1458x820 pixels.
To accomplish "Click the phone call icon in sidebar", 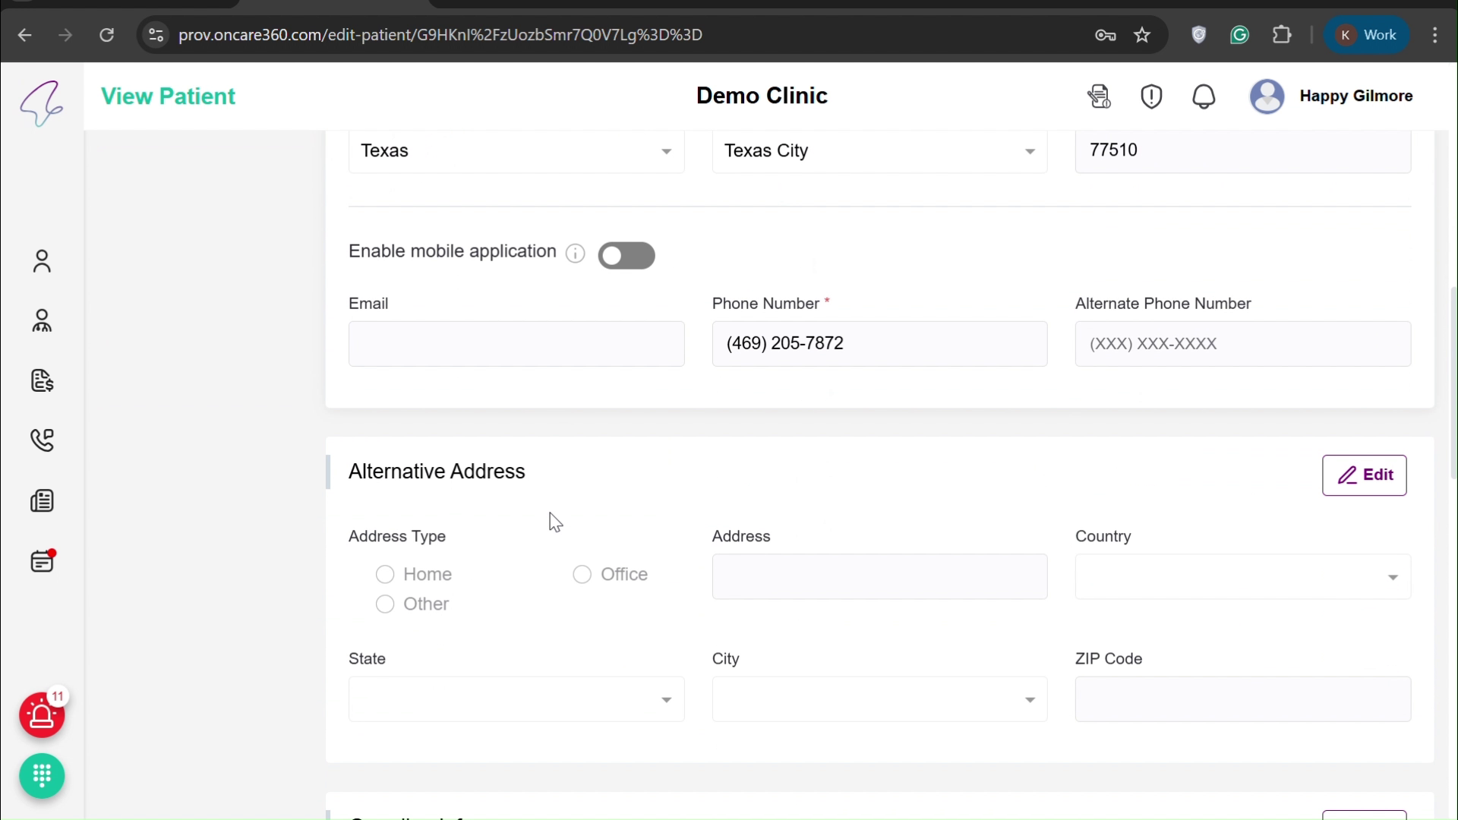I will [x=42, y=440].
